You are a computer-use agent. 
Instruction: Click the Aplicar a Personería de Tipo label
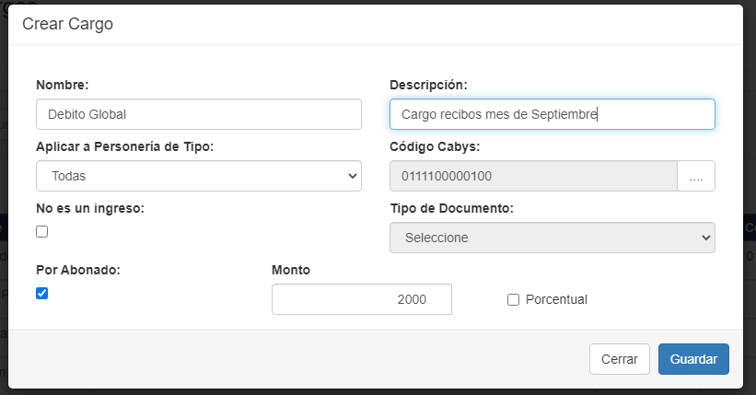click(x=125, y=146)
